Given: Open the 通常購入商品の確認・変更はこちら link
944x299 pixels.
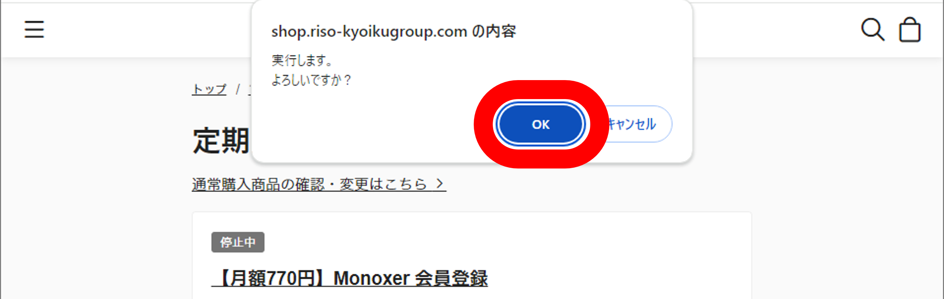Looking at the screenshot, I should [x=319, y=184].
